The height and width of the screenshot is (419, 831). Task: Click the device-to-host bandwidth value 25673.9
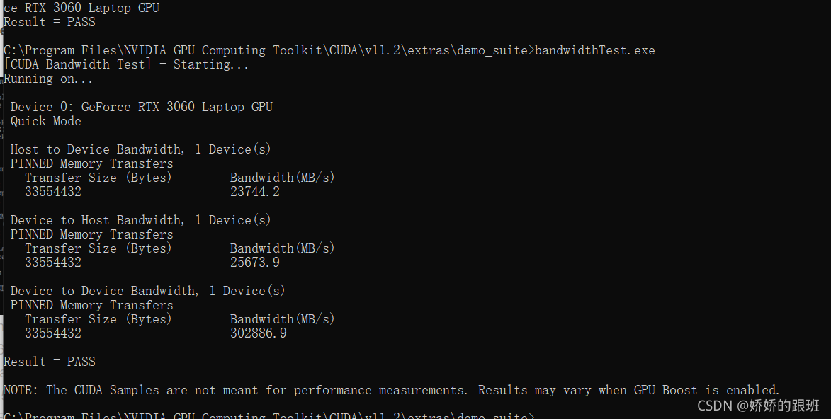[x=255, y=262]
